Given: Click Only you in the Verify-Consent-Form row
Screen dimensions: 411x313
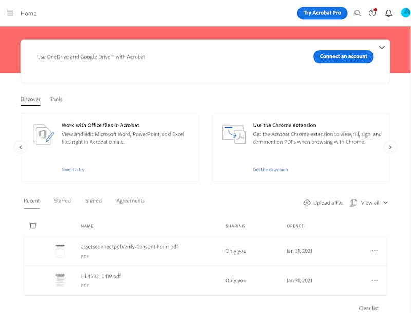Looking at the screenshot, I should click(236, 251).
